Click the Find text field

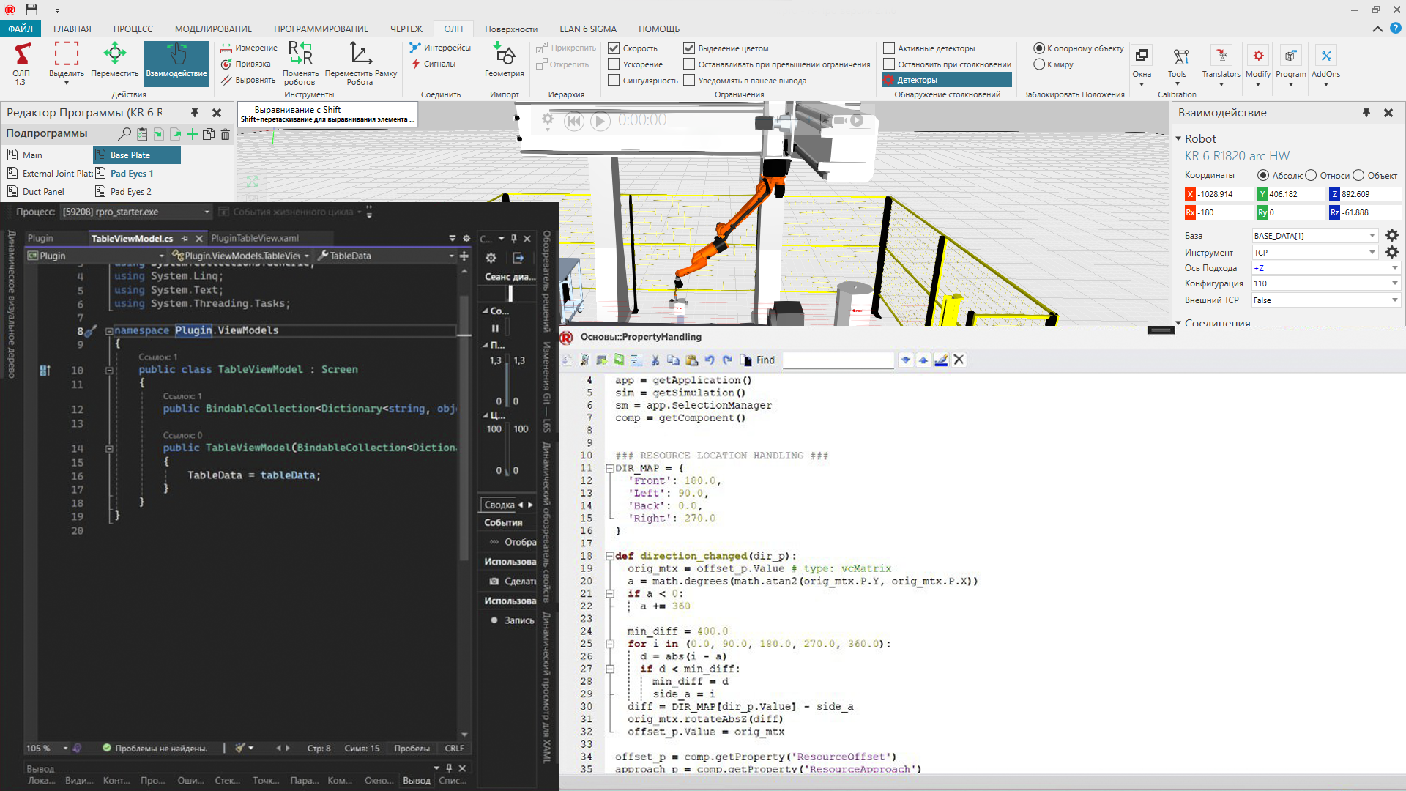837,360
